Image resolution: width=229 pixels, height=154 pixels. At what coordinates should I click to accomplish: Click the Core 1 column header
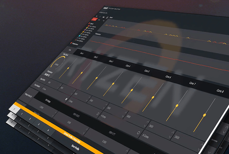pos(82,53)
